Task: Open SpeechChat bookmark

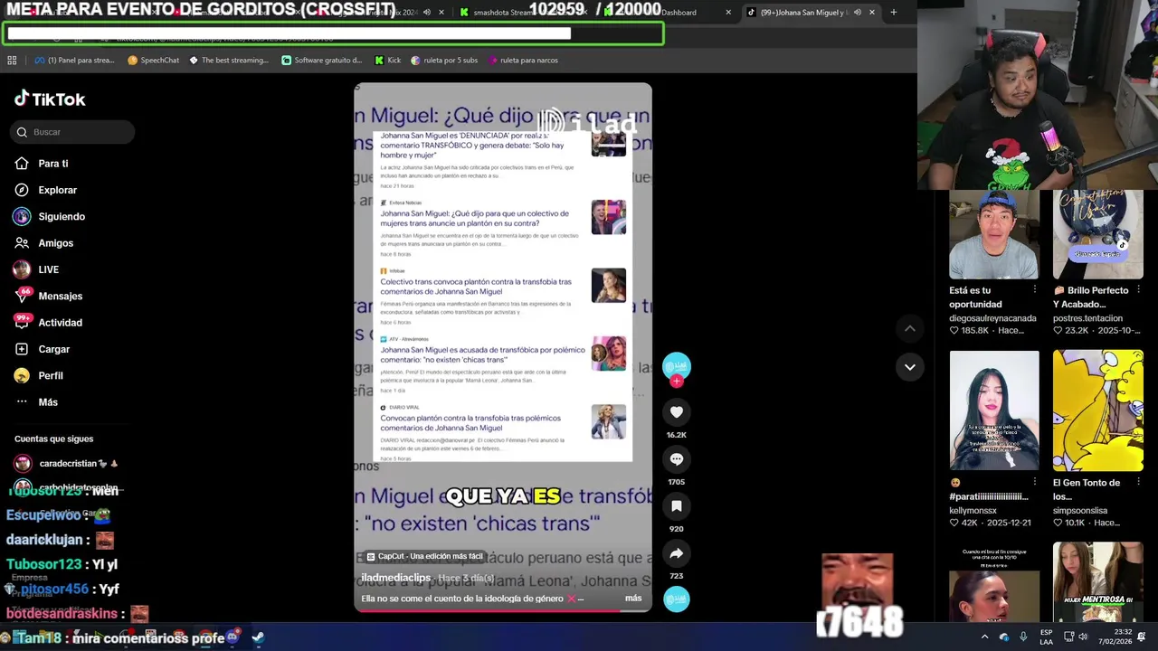Action: click(x=153, y=61)
